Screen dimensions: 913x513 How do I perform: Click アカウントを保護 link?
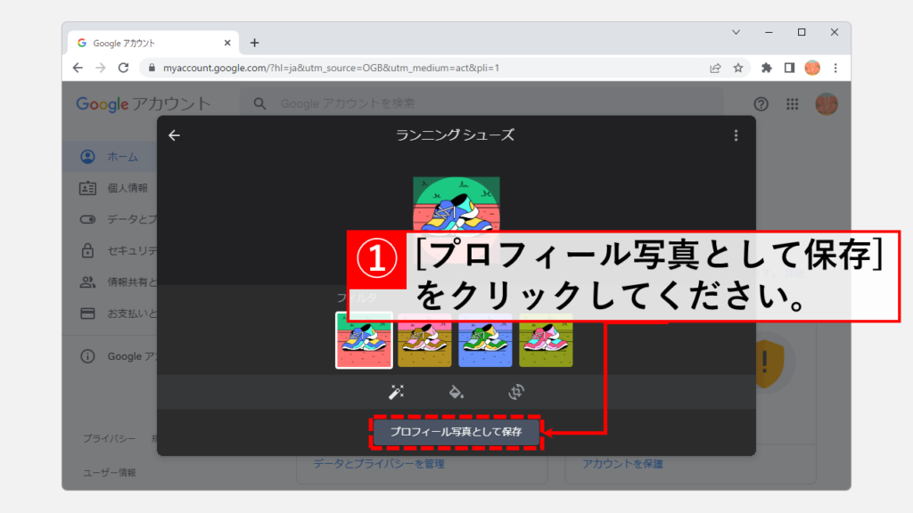(623, 464)
